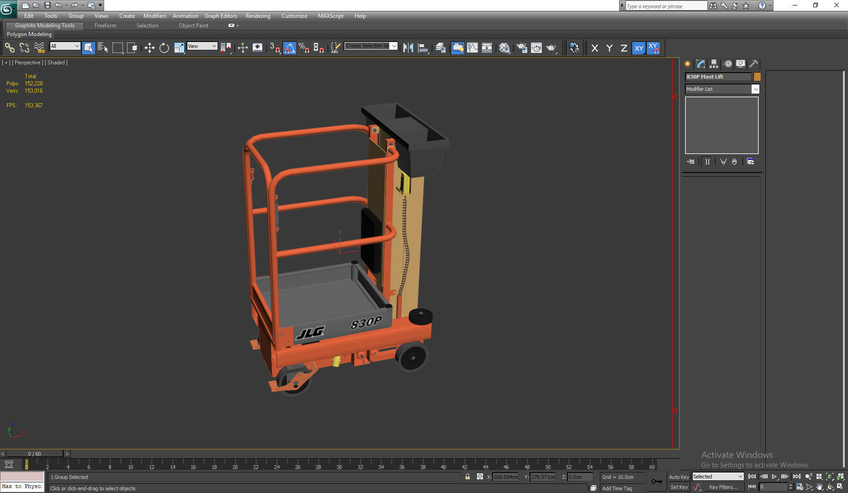
Task: Click the time slider 0 / 60 handle
Action: (x=34, y=454)
